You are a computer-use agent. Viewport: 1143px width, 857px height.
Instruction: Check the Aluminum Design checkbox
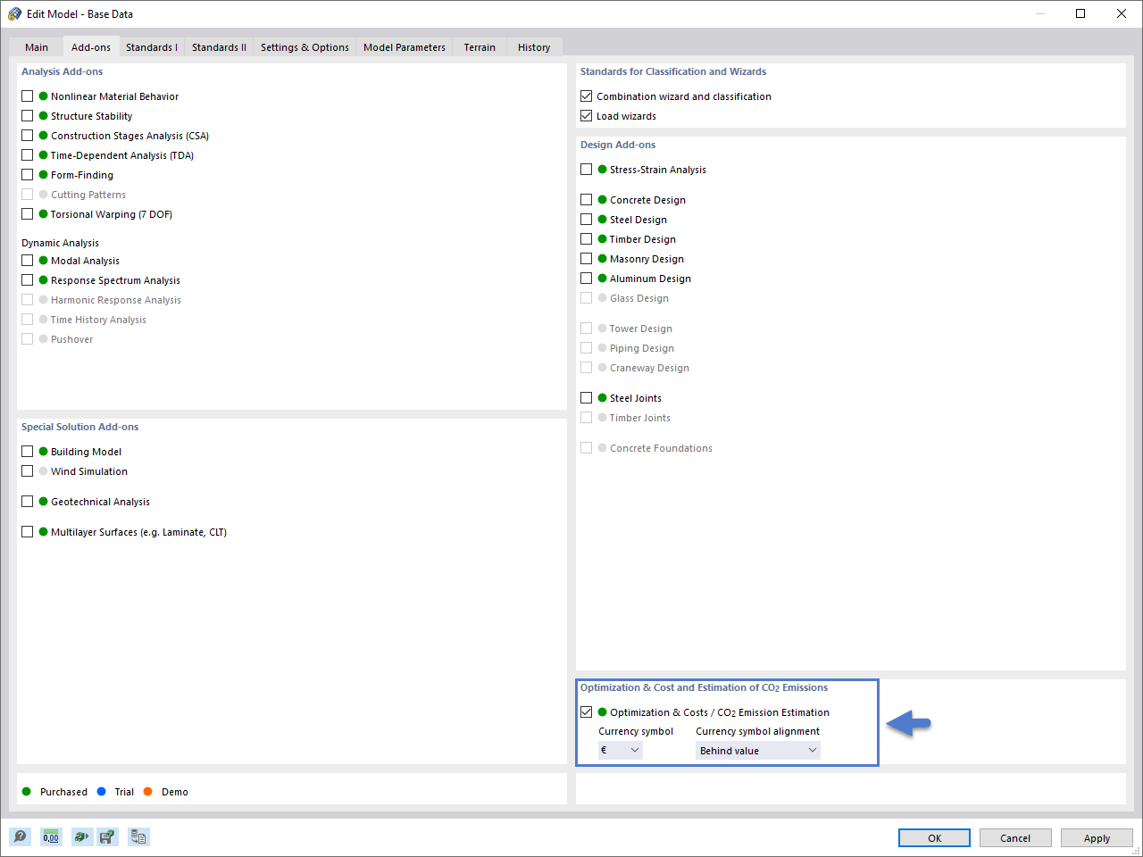tap(586, 279)
